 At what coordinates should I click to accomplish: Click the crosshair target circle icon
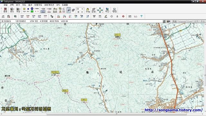[x=112, y=16]
